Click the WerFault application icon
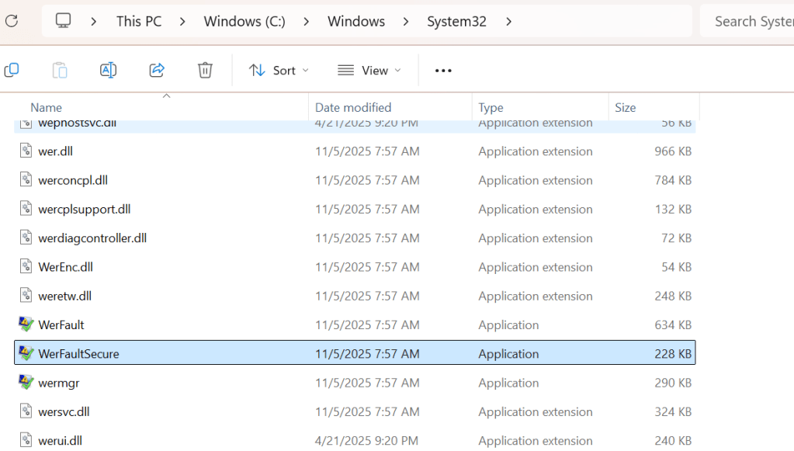 click(x=26, y=324)
